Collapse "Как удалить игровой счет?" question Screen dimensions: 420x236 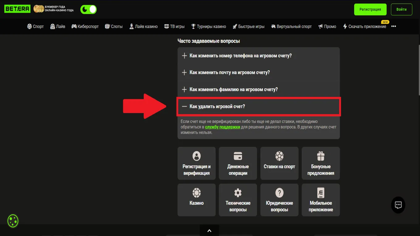(x=258, y=106)
